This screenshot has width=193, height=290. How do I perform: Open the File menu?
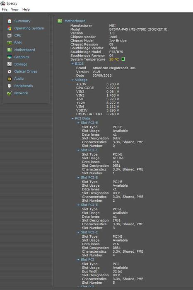(x=5, y=10)
